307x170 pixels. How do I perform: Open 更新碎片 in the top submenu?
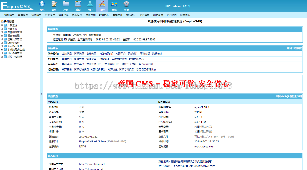tap(77, 15)
